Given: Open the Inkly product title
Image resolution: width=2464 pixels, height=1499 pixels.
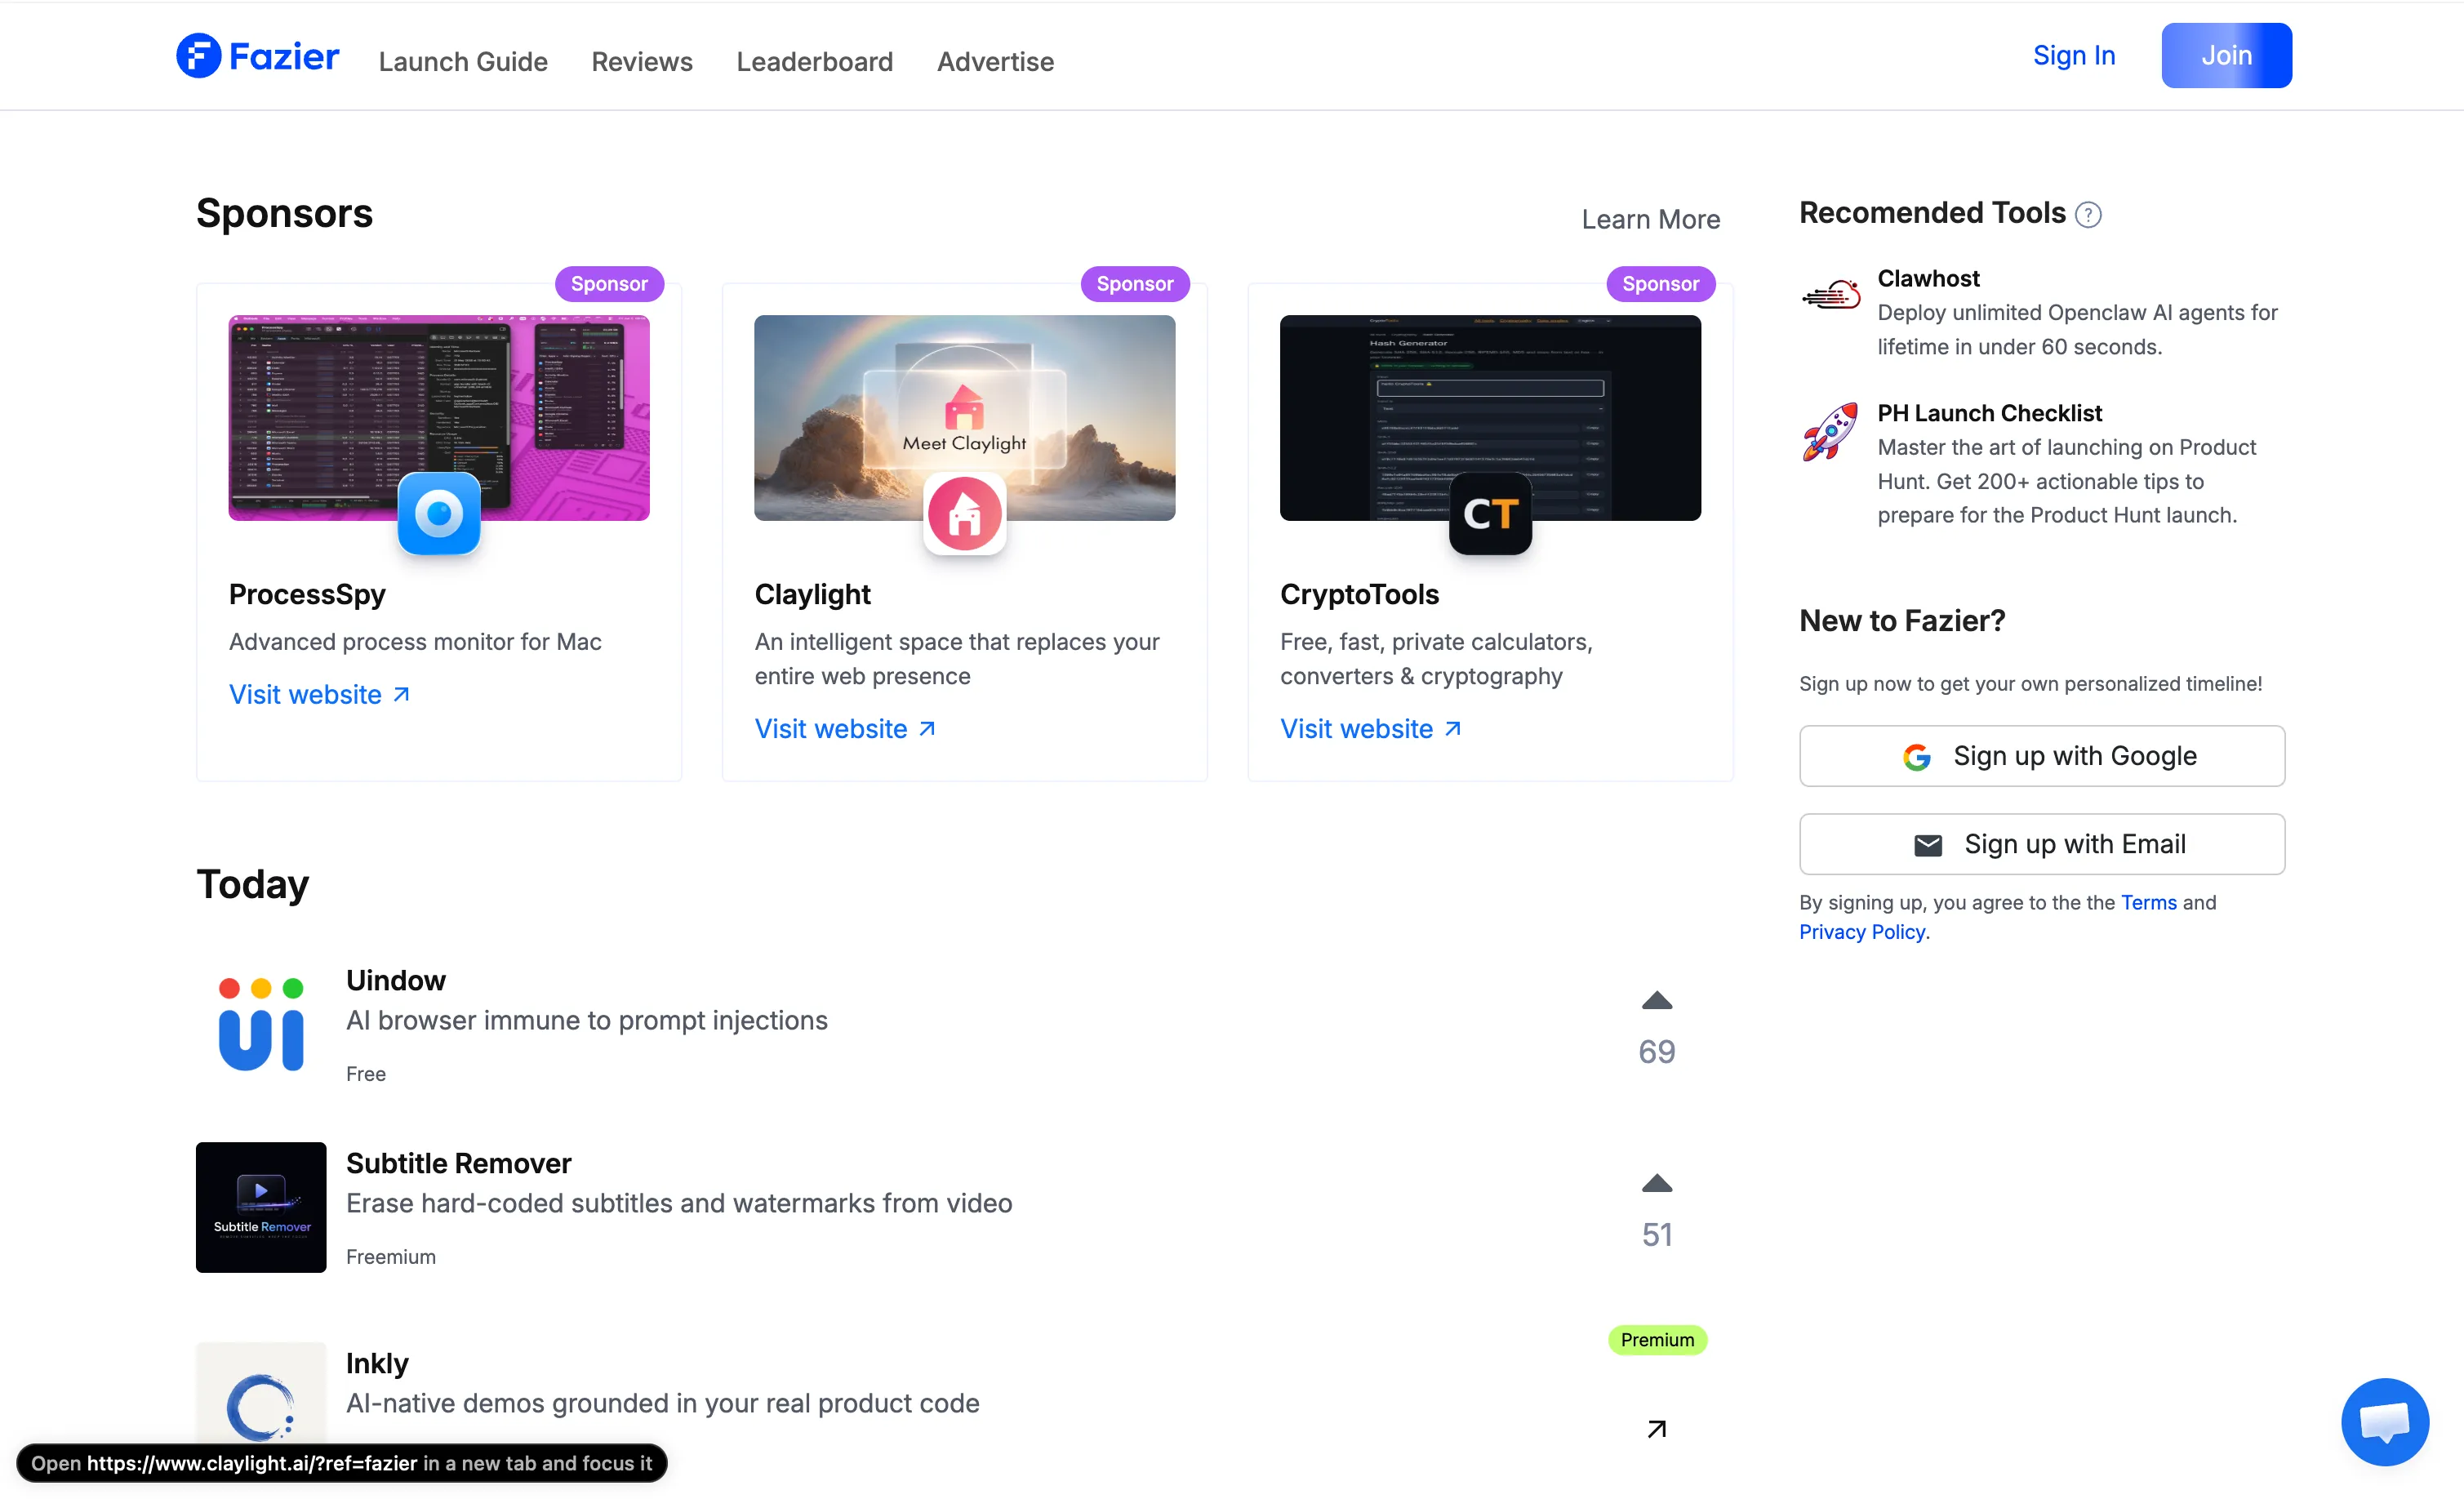Looking at the screenshot, I should (x=377, y=1363).
